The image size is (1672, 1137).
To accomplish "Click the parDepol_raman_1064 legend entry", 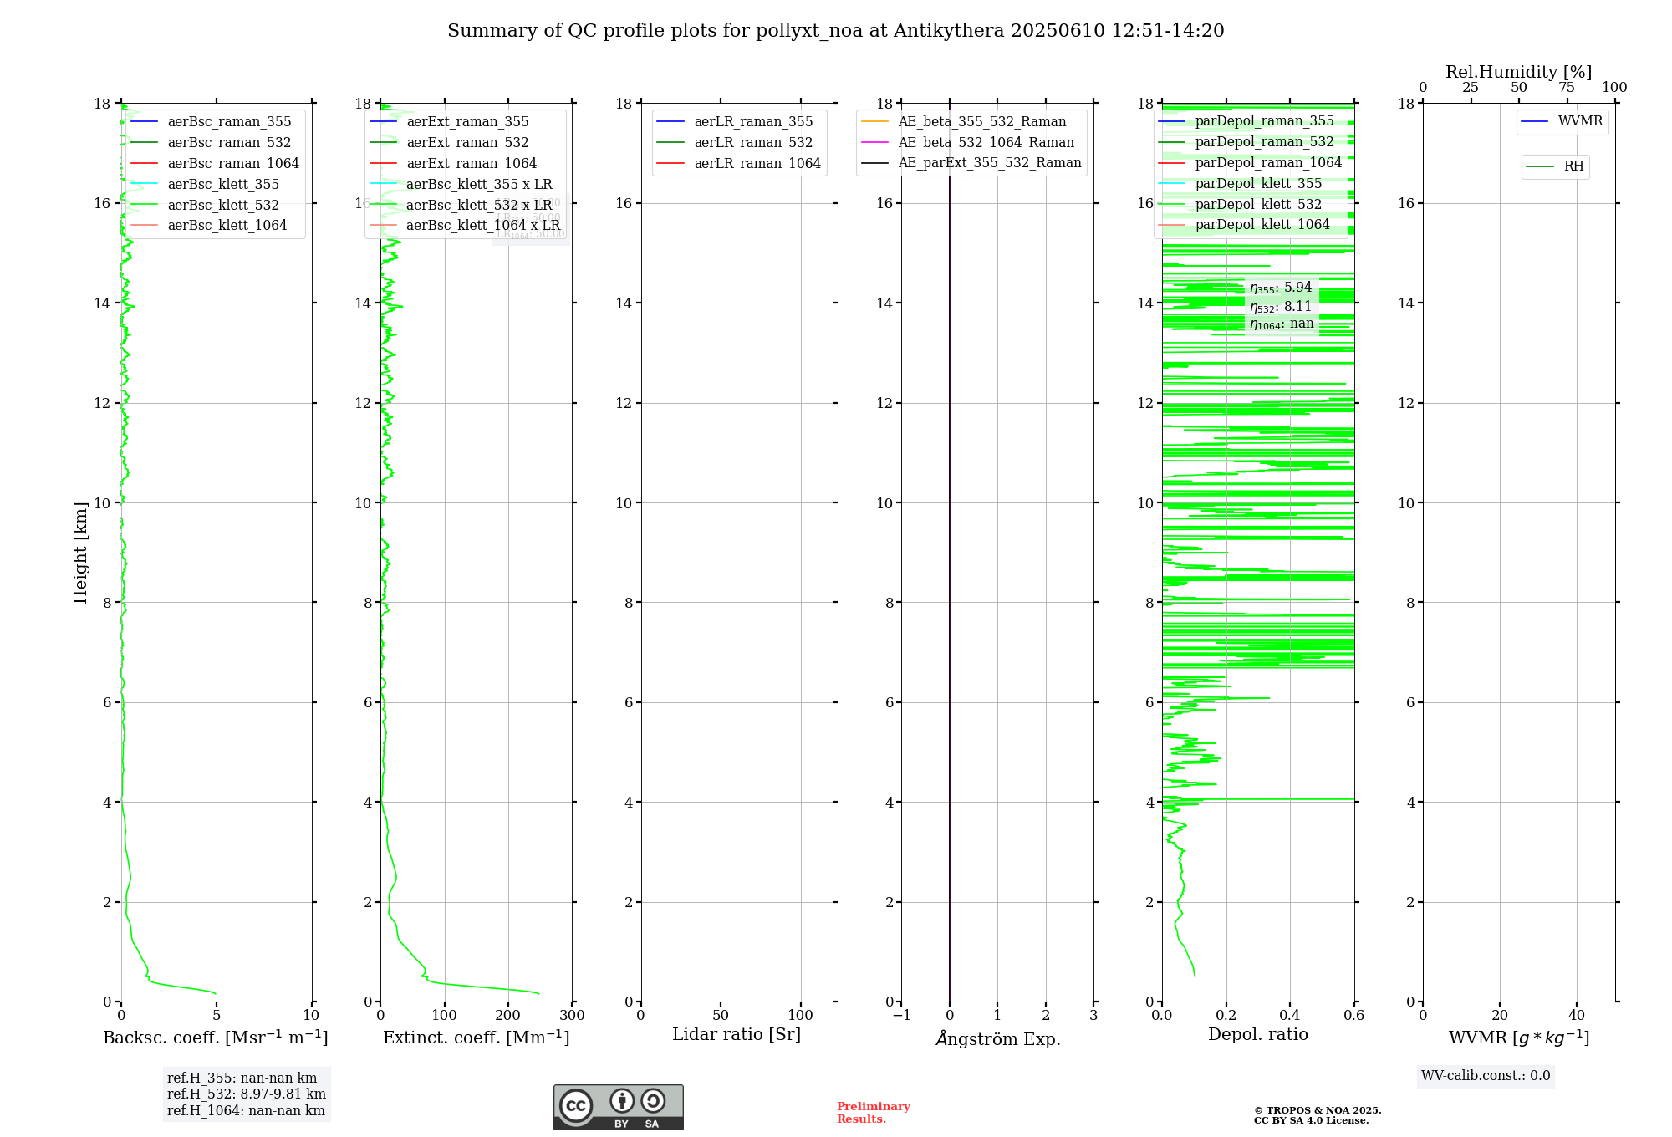I will click(x=1251, y=163).
